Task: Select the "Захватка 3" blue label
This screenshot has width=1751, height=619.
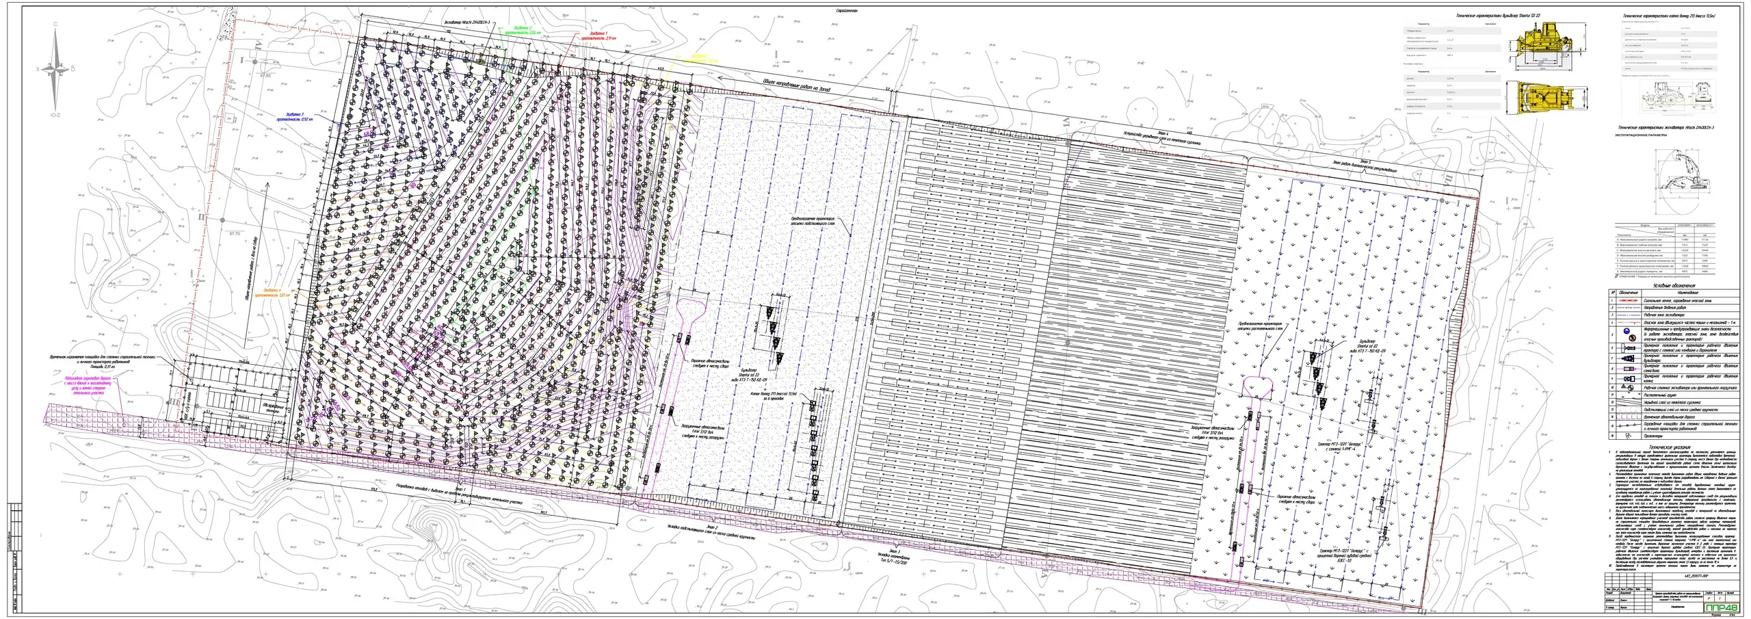Action: tap(299, 117)
